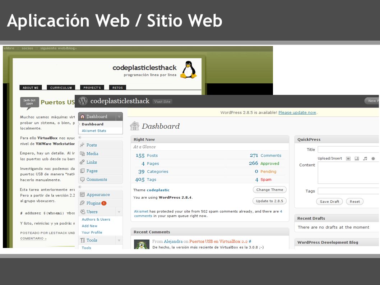Open the 4 Pages link
The height and width of the screenshot is (285, 380).
tap(150, 164)
